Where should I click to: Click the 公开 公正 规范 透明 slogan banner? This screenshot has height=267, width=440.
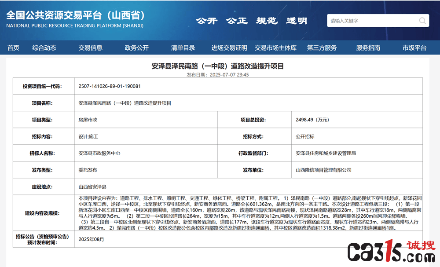(251, 21)
